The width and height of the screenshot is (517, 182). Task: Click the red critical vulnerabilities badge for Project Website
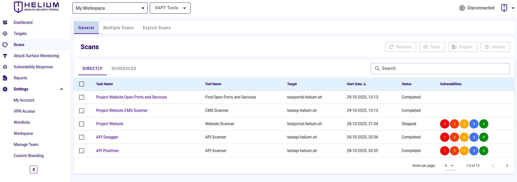click(x=445, y=124)
